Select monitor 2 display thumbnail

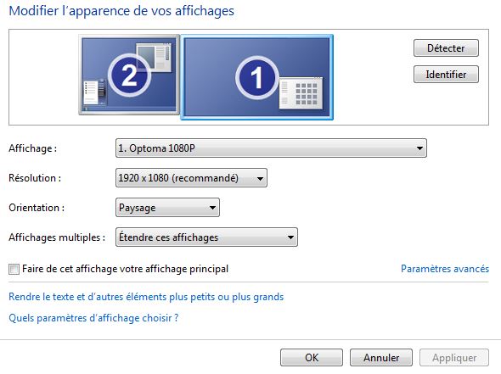click(x=129, y=75)
